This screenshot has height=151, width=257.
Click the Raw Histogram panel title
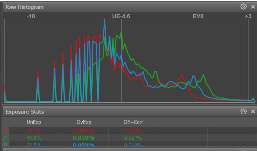[24, 7]
